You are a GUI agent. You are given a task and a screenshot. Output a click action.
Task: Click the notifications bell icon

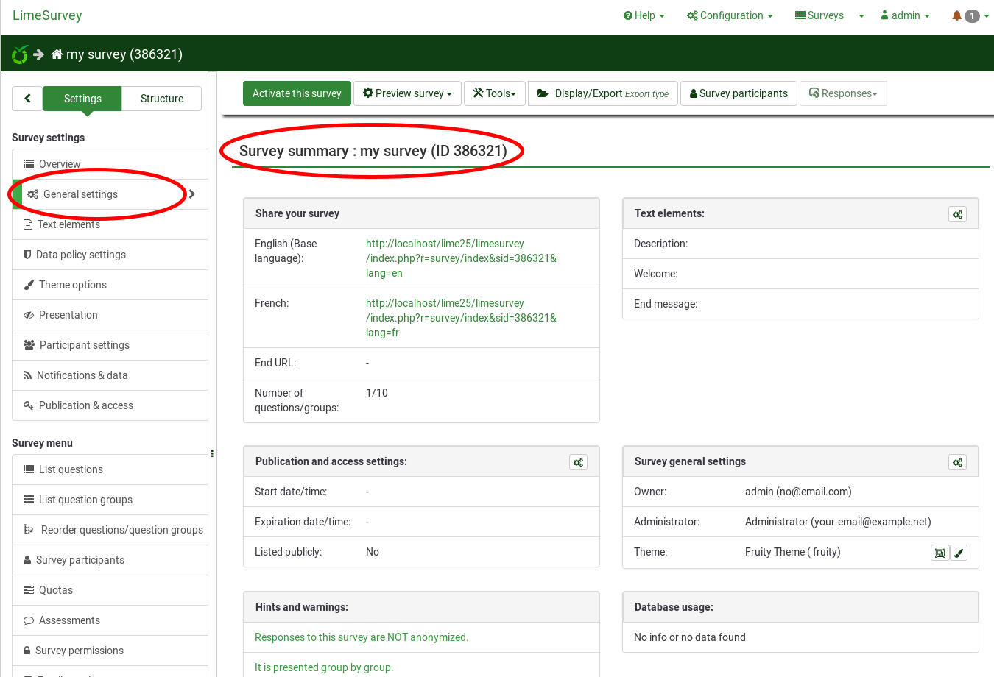956,15
